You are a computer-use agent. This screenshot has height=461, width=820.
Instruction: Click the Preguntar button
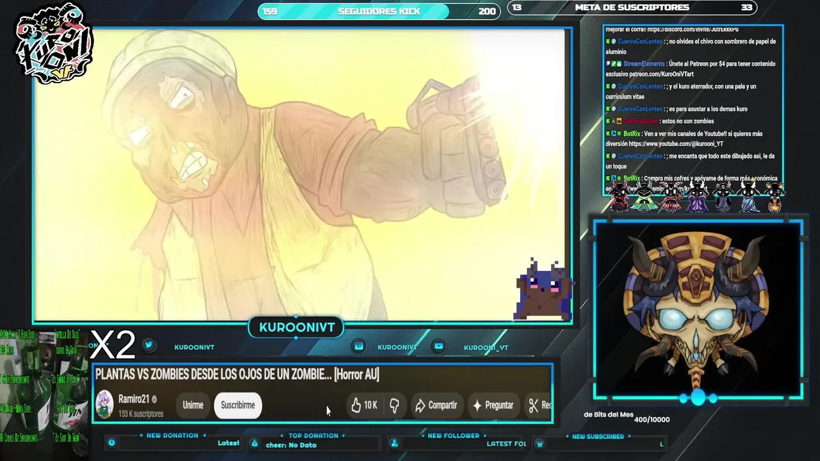pos(493,405)
